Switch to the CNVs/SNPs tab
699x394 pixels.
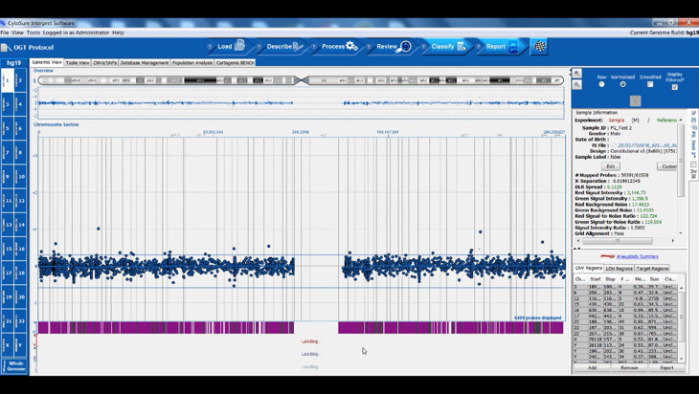[x=104, y=63]
